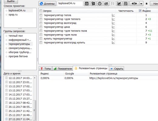Toggle the 'Запрос' select-all checkbox

tap(41, 11)
